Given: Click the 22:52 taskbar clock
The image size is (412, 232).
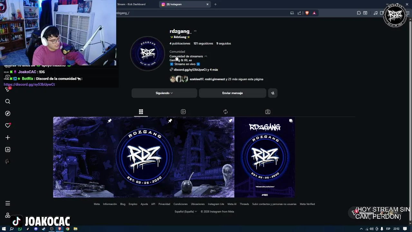Looking at the screenshot, I should click(x=397, y=229).
